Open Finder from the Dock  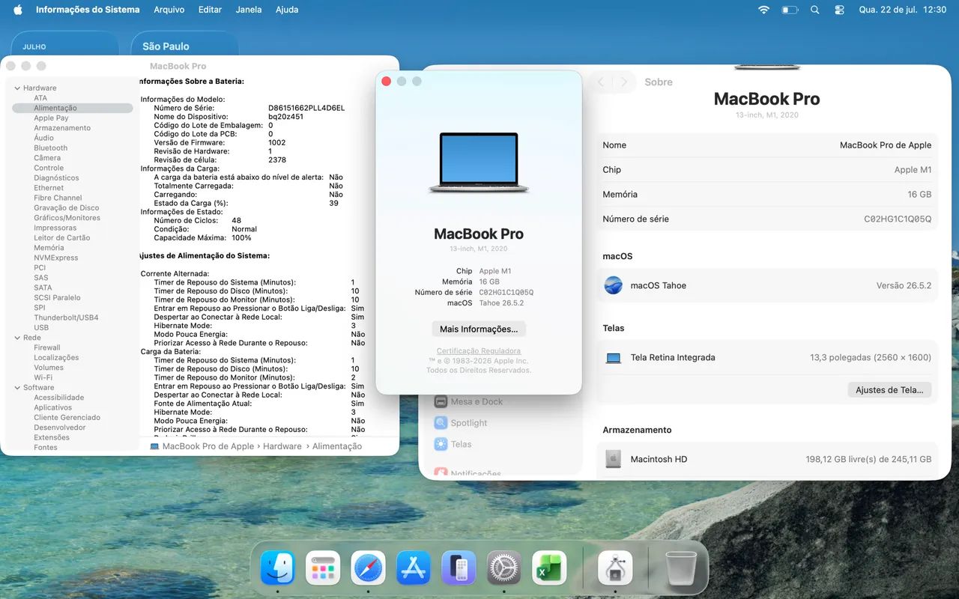point(278,568)
